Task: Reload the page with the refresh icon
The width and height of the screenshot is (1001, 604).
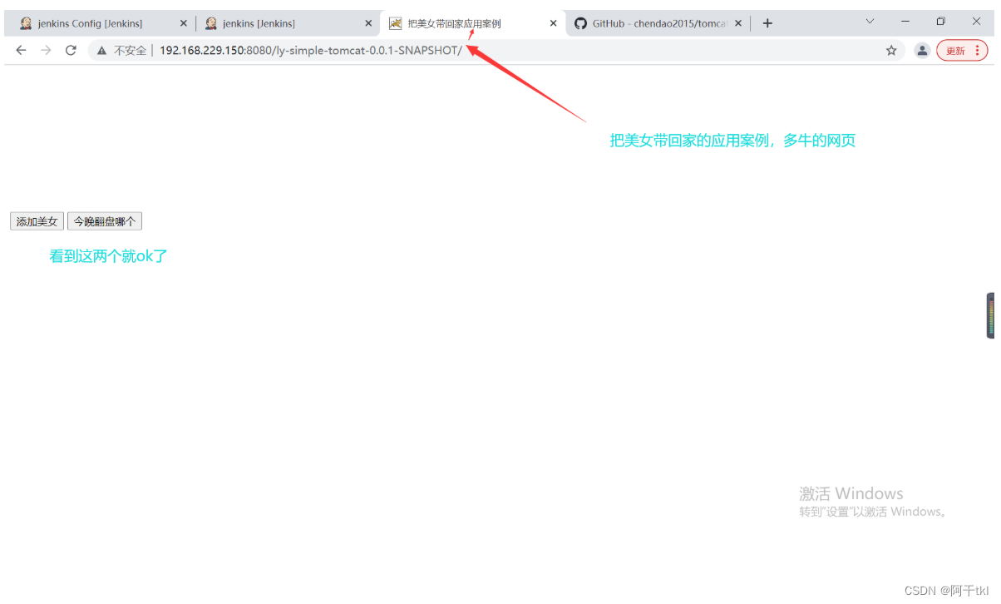Action: click(x=71, y=50)
